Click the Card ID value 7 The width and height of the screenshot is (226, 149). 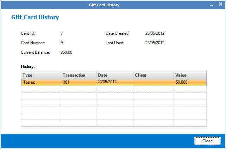tap(62, 34)
